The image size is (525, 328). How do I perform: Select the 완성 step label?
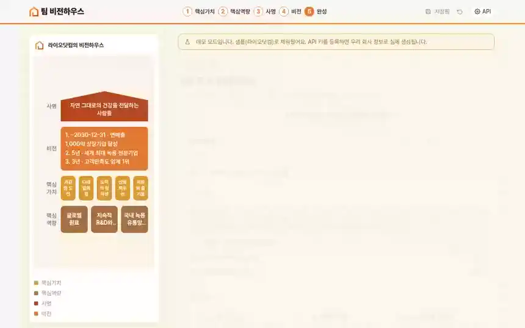(322, 12)
